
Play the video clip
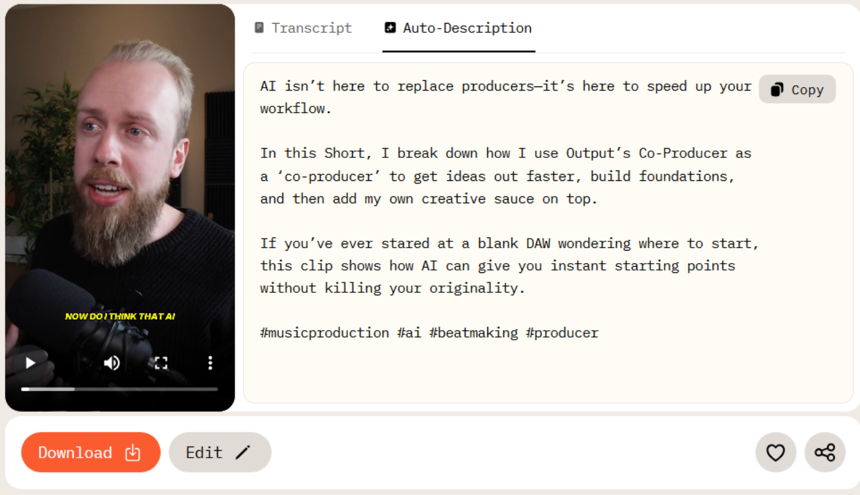30,363
